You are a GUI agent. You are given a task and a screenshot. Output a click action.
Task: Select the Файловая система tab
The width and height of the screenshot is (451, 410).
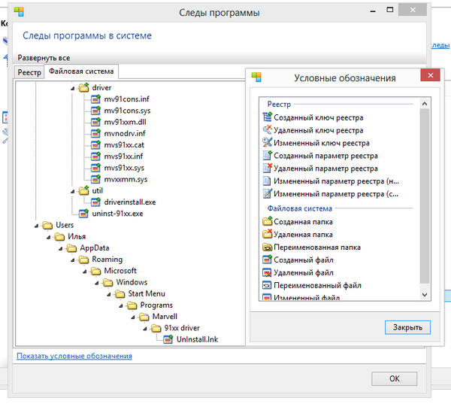click(81, 71)
